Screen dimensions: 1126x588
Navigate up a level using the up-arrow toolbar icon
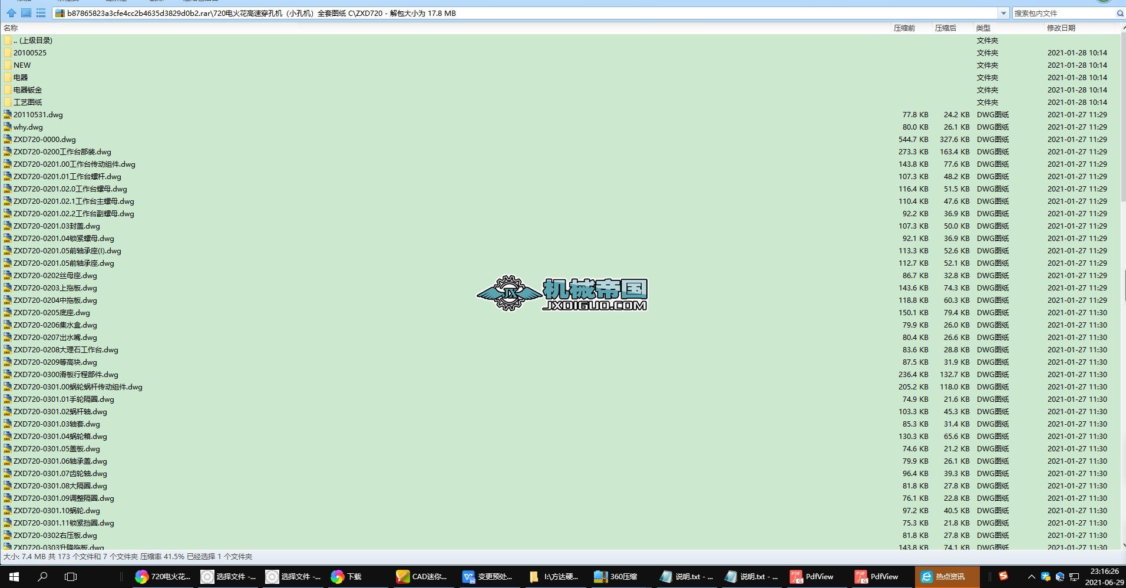(x=10, y=12)
